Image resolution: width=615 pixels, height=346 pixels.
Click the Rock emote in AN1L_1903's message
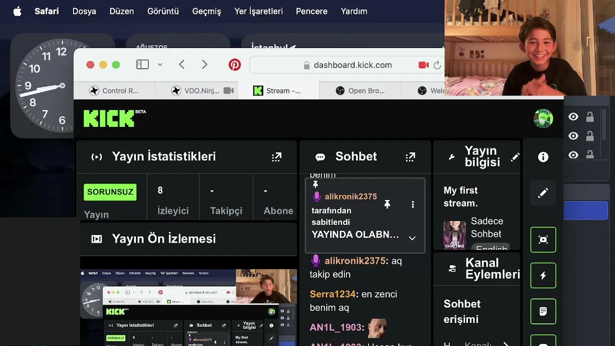[x=377, y=328]
